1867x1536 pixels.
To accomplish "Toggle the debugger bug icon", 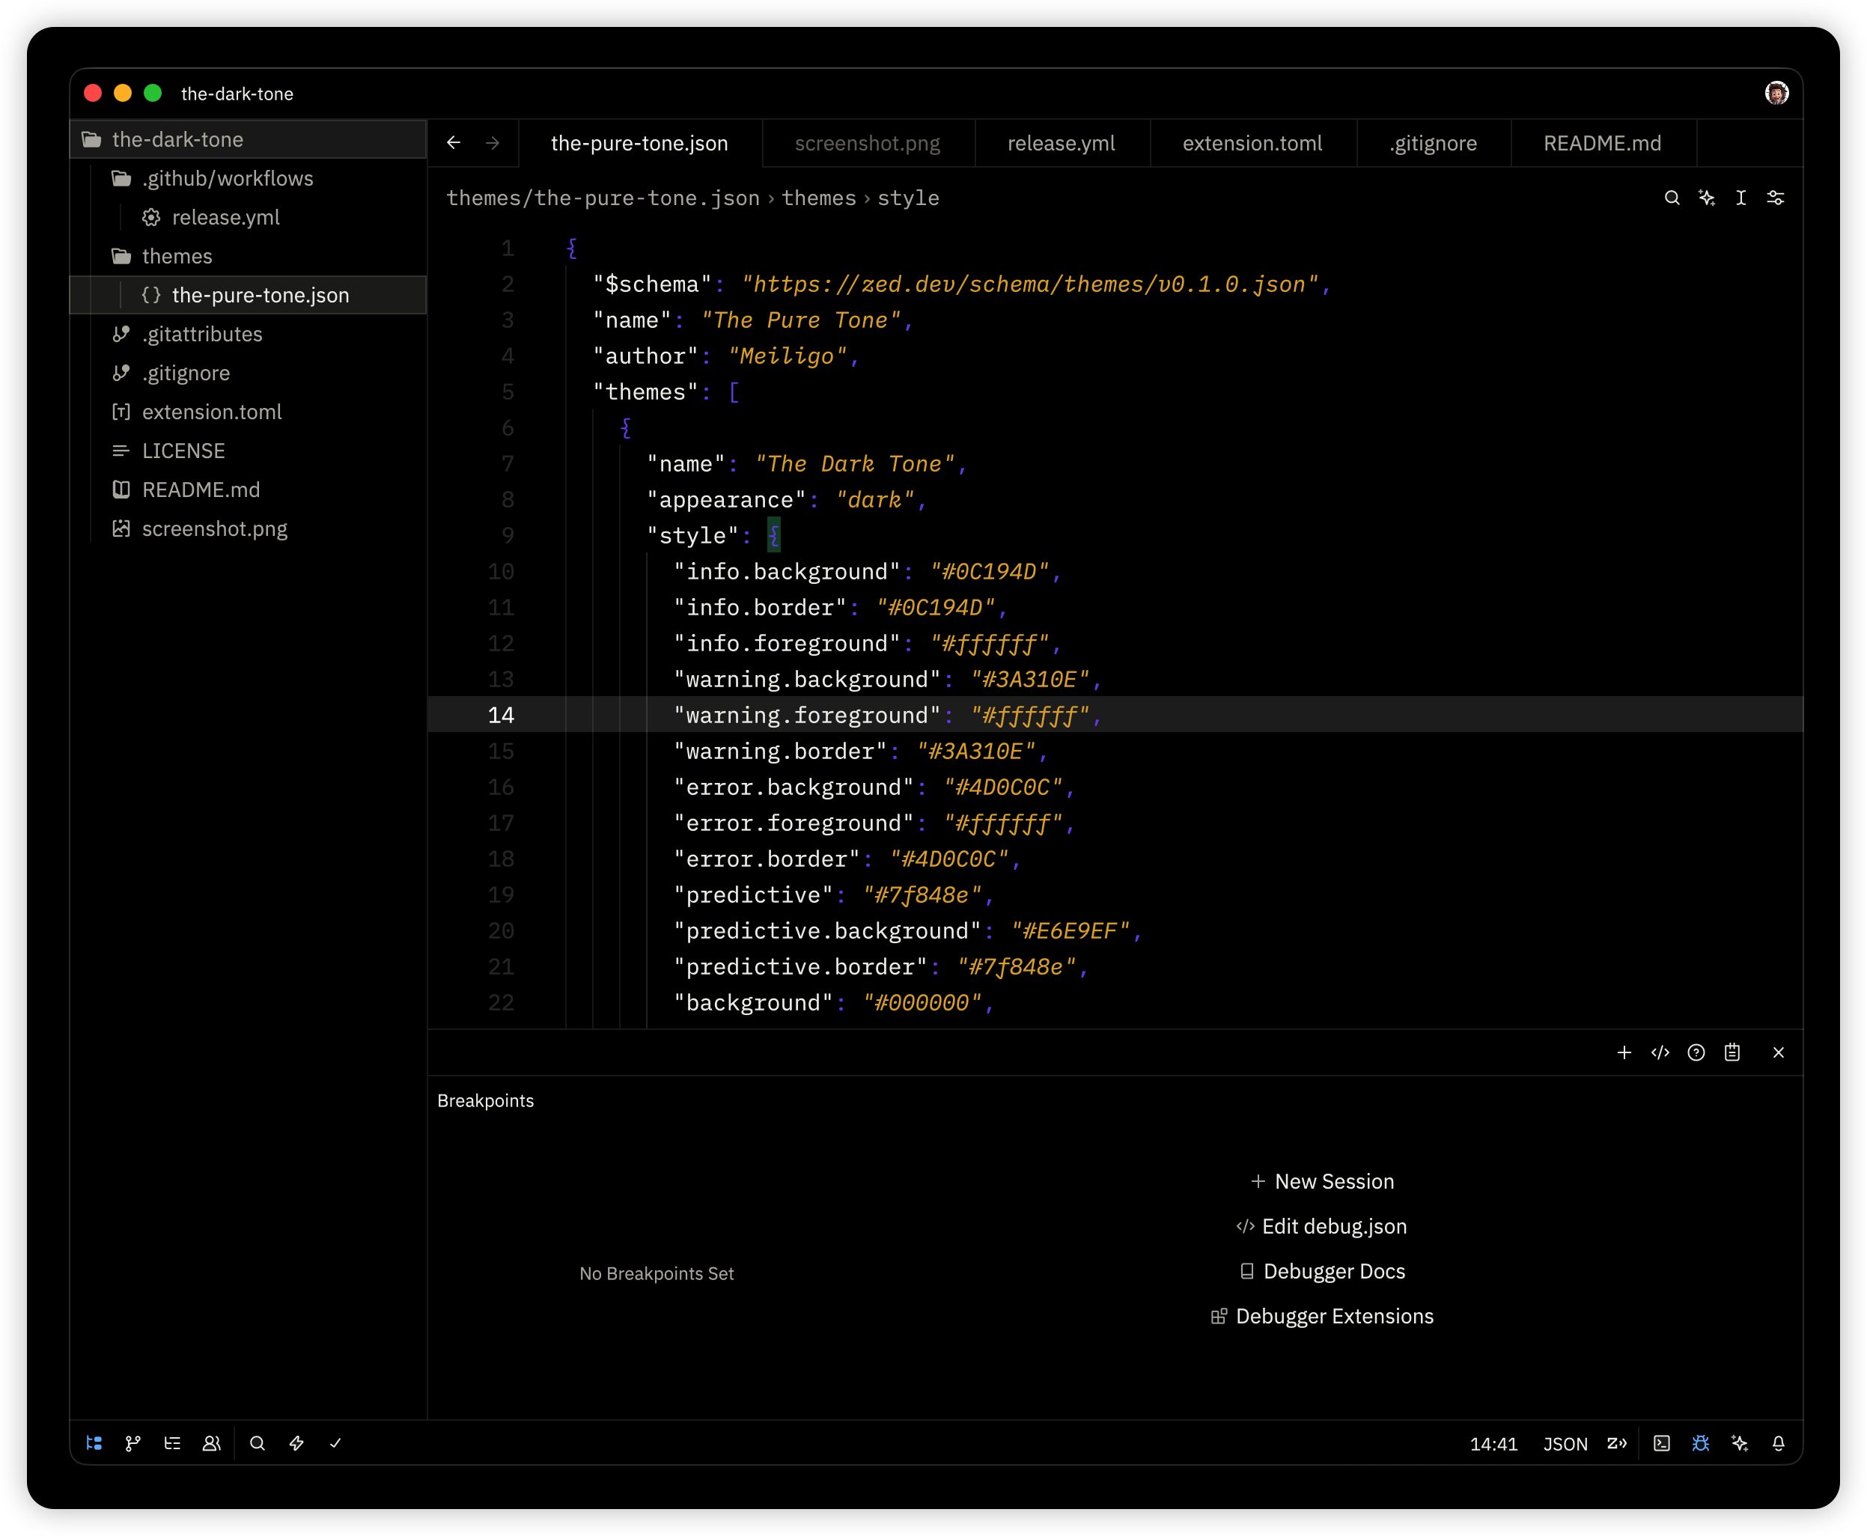I will (x=1701, y=1443).
